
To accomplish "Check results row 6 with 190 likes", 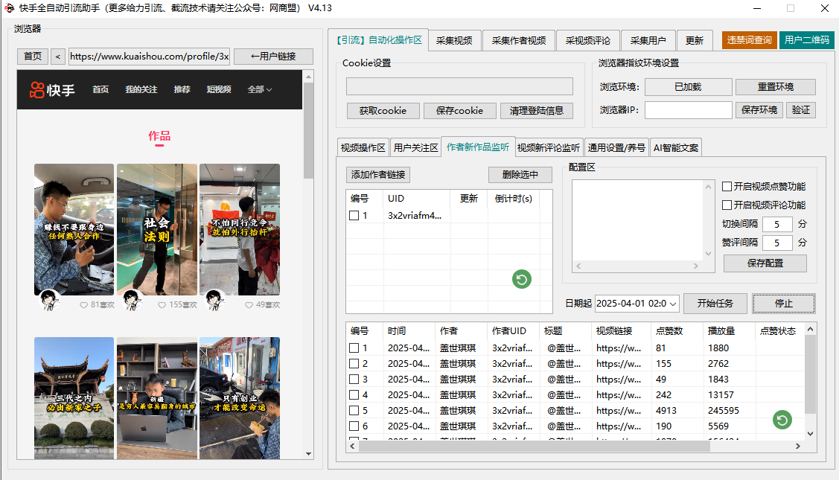I will (354, 426).
